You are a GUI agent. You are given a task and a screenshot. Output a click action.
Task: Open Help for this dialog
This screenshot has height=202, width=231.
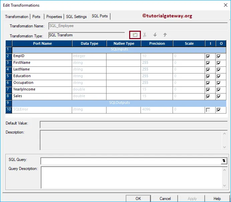click(217, 198)
